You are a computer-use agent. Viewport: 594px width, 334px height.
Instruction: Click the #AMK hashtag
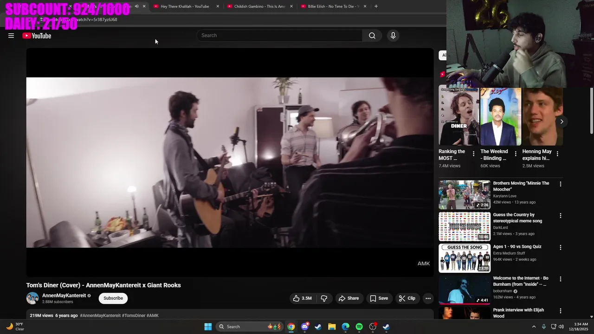pyautogui.click(x=153, y=315)
